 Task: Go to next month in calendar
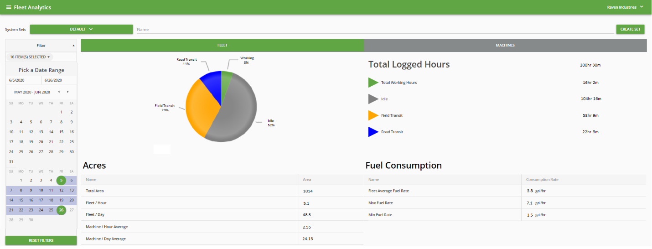coord(68,92)
